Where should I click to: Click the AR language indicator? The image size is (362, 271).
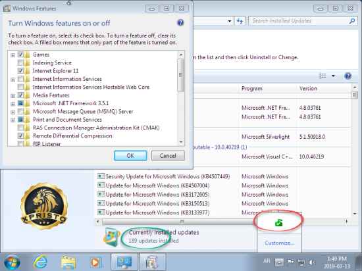click(x=267, y=261)
